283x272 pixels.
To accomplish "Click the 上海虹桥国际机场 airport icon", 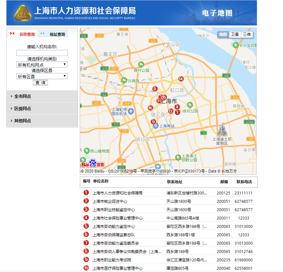I will tap(131, 111).
